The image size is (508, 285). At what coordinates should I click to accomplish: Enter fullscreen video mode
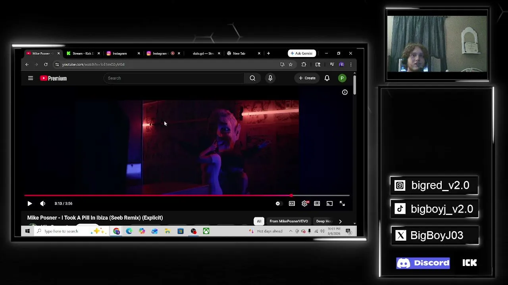pos(342,203)
